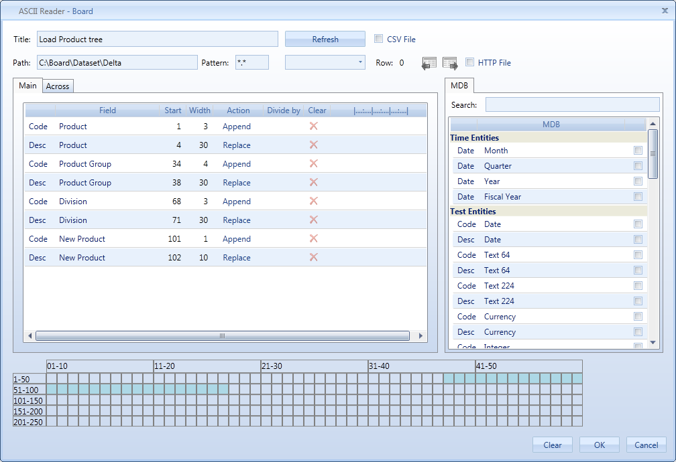
Task: Click the bottom Clear button
Action: tap(553, 445)
